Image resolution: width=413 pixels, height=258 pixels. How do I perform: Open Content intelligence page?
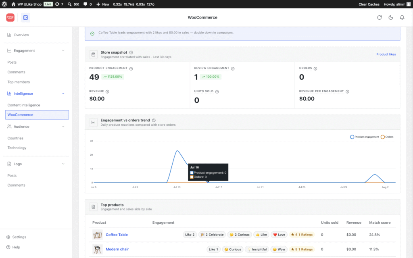(24, 105)
